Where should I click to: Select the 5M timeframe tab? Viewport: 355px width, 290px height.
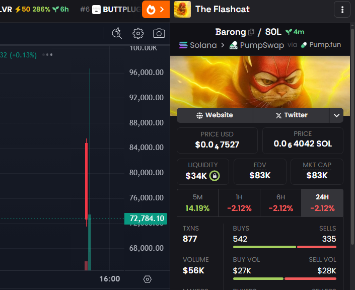198,203
